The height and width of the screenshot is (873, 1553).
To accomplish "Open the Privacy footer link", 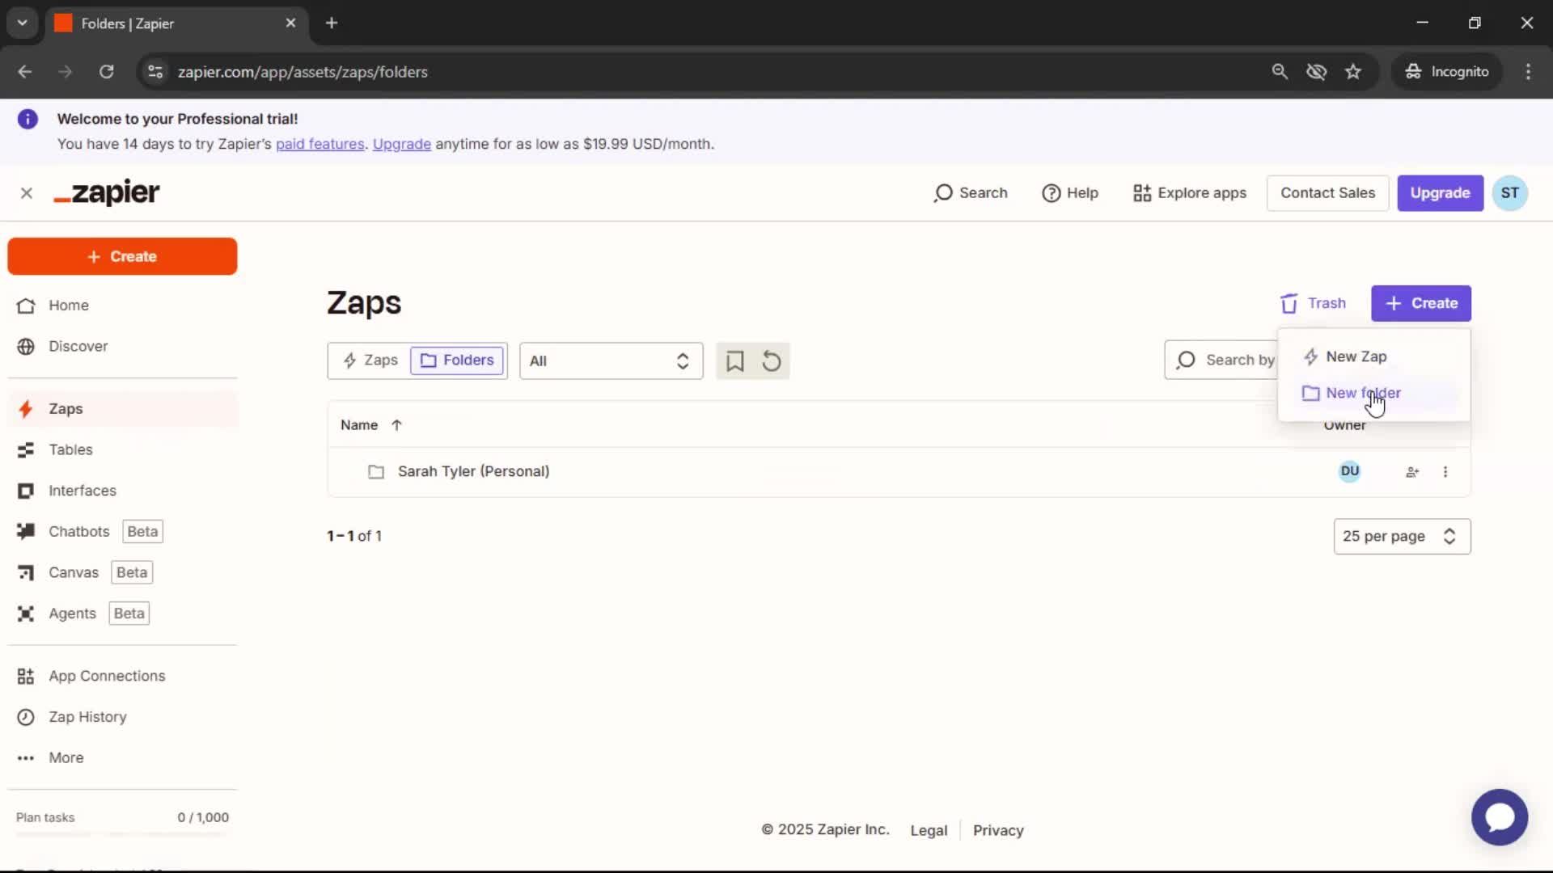I will (x=998, y=831).
